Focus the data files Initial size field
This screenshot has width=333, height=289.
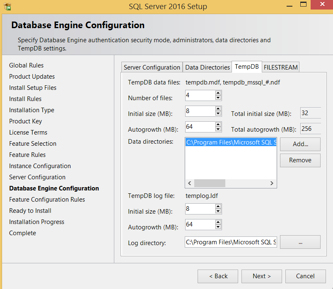200,111
